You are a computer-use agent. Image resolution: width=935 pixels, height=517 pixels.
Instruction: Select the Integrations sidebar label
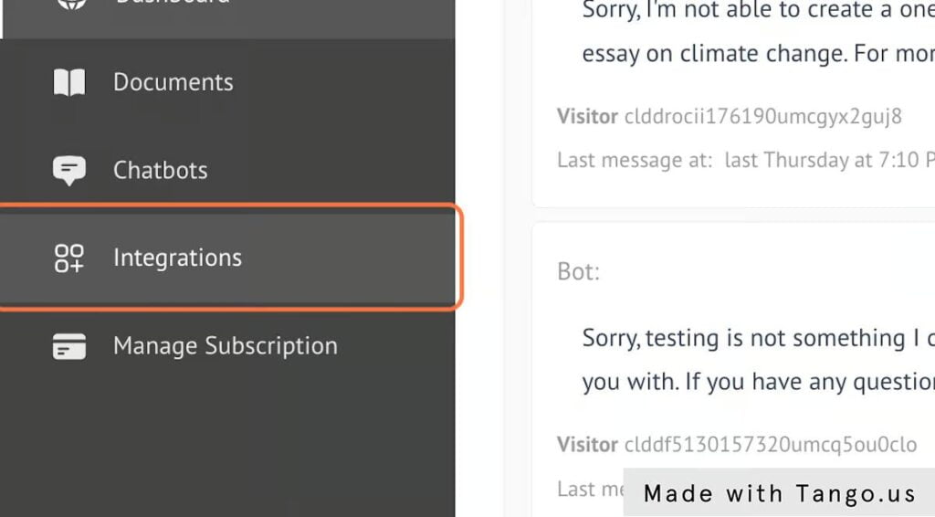[177, 258]
